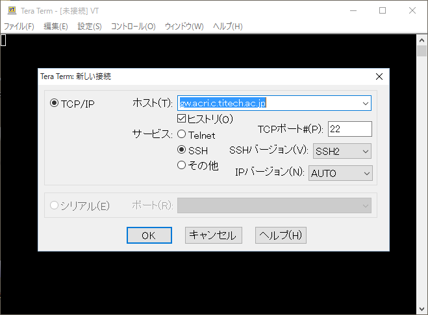Open the SSH version SSH2 dropdown
Viewport: 428px width, 315px height.
342,151
